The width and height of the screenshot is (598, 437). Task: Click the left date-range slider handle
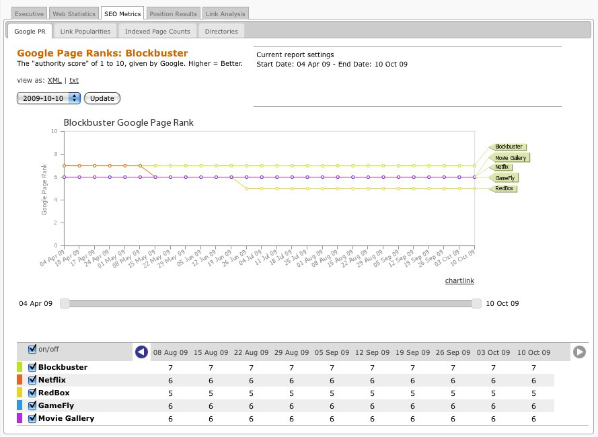[x=65, y=303]
